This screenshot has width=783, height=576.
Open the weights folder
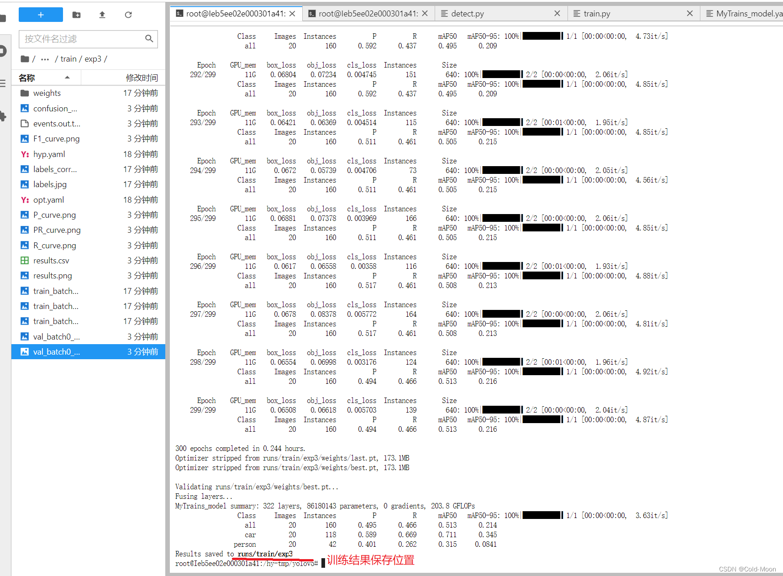tap(88, 93)
